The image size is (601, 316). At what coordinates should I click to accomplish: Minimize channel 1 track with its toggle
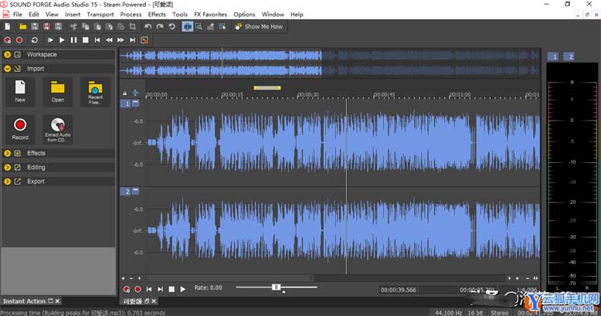136,103
